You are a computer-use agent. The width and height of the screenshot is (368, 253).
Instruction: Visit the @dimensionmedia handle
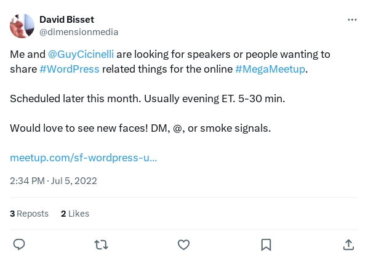pos(79,32)
